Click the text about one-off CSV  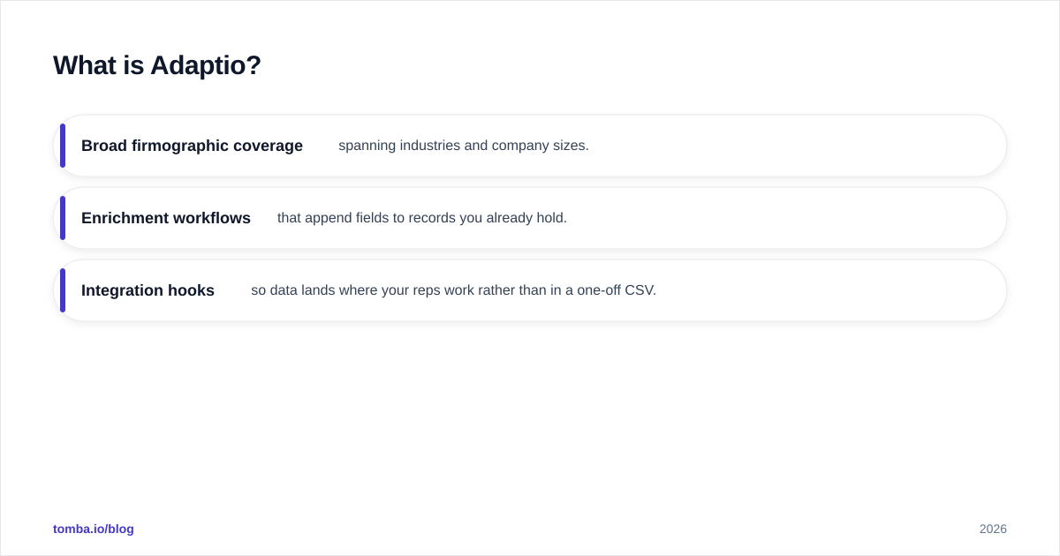click(454, 290)
